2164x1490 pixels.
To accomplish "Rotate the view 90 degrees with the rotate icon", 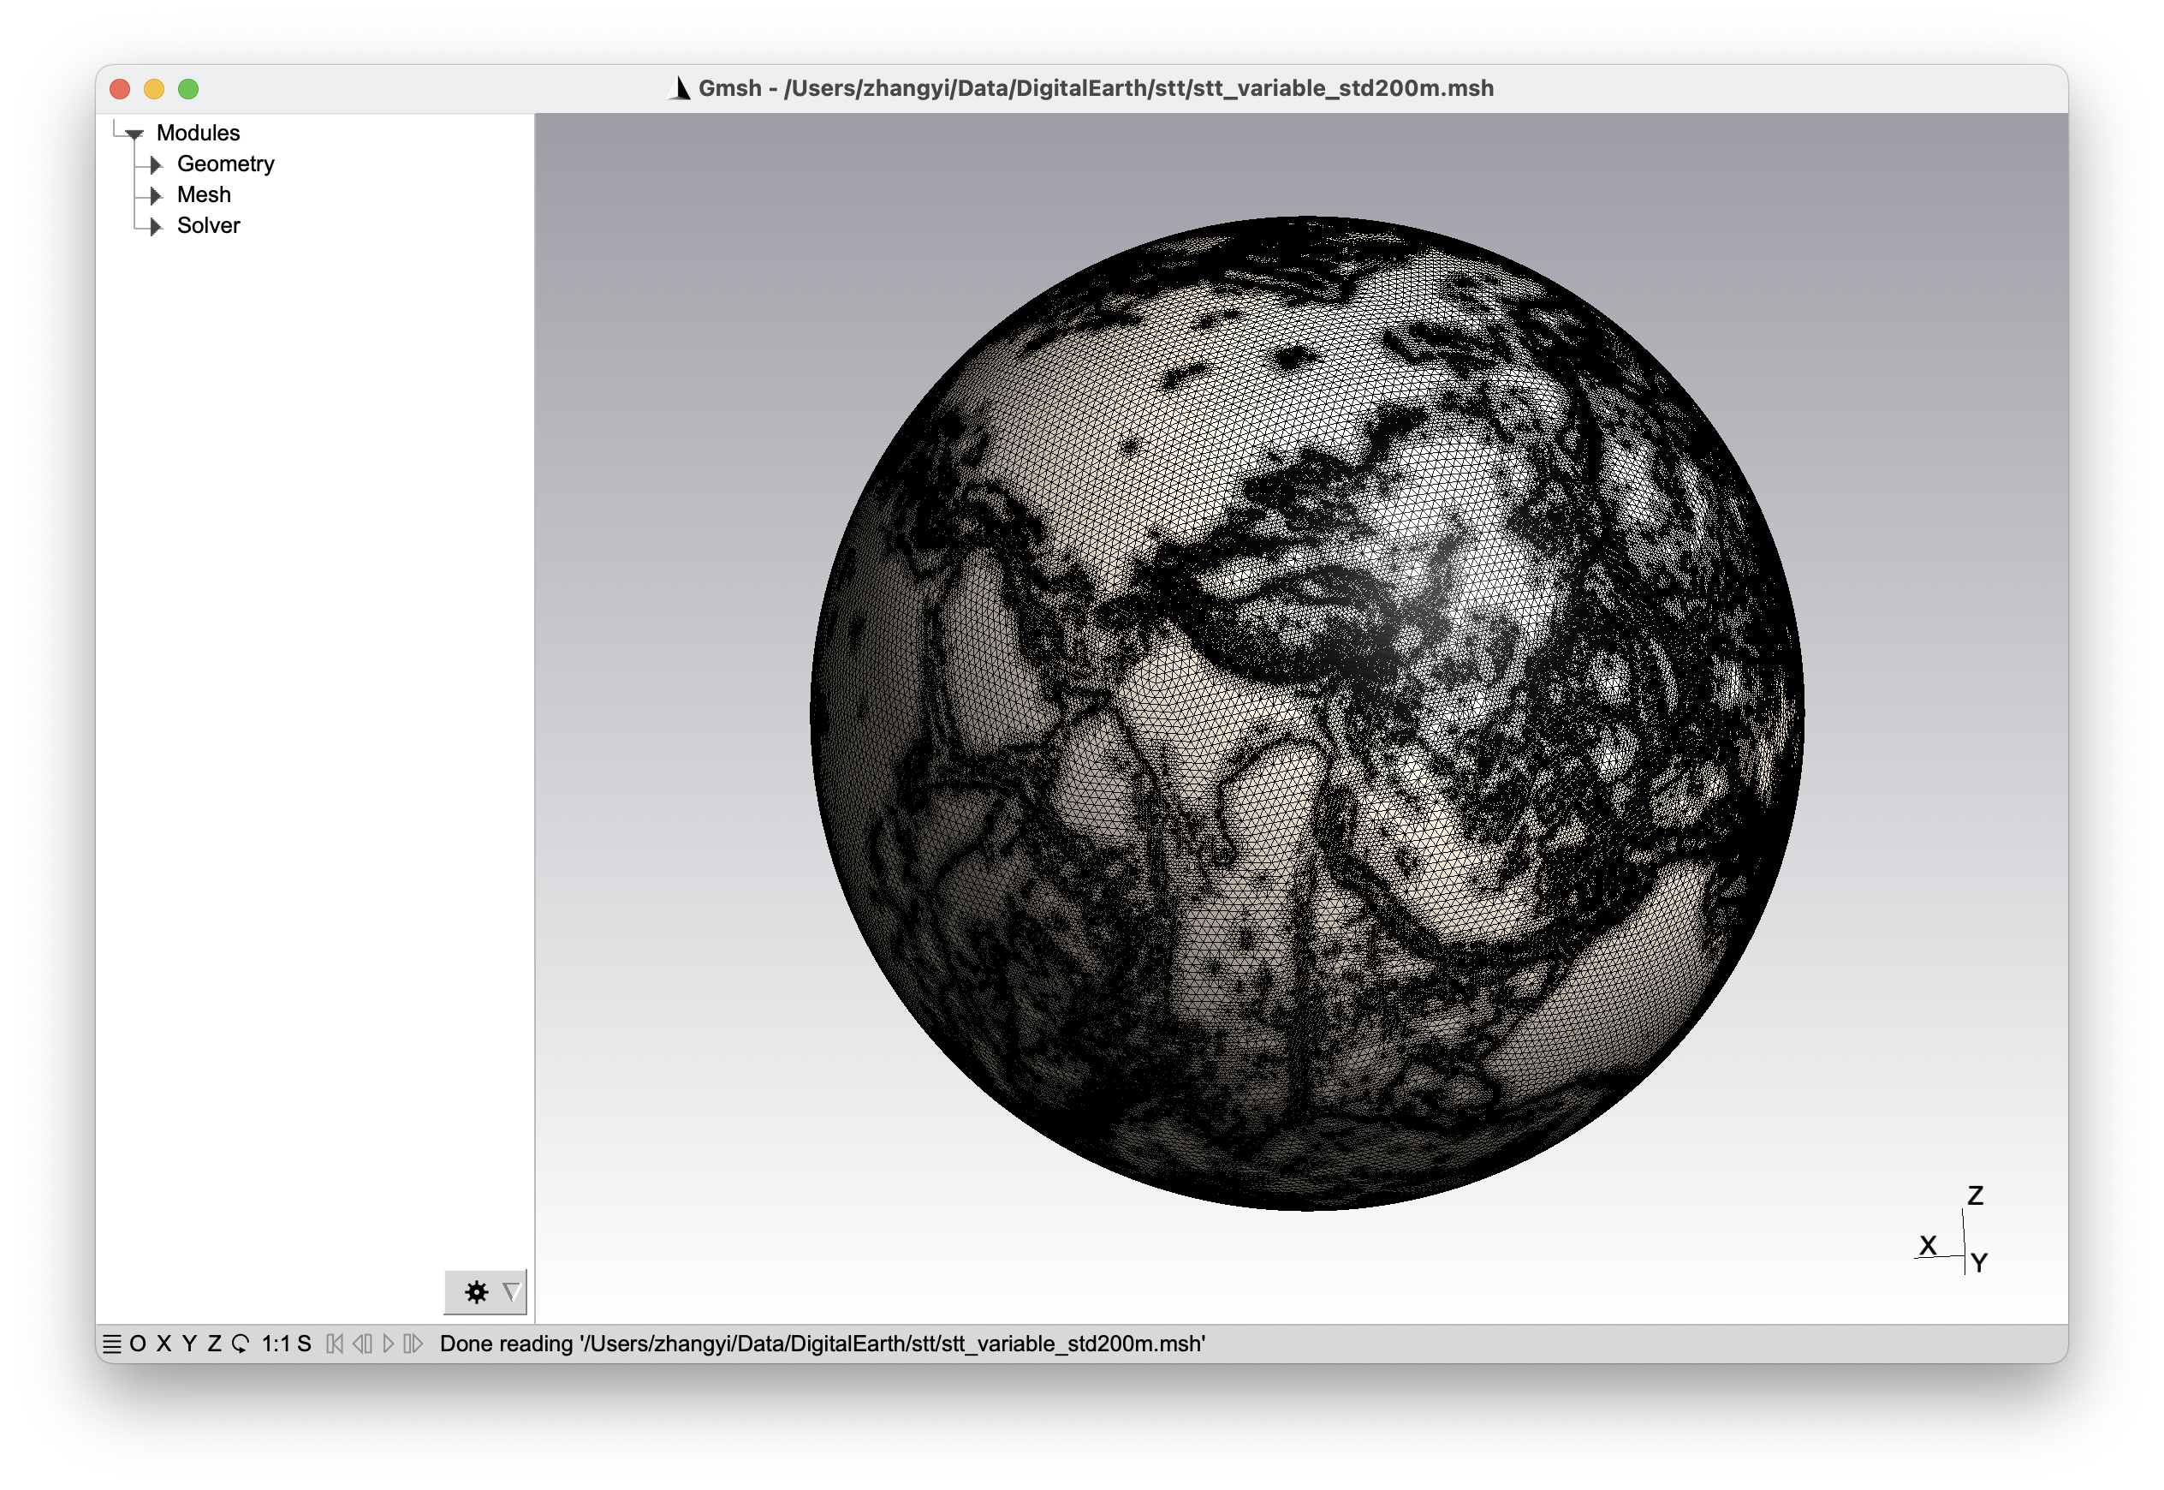I will tap(240, 1344).
